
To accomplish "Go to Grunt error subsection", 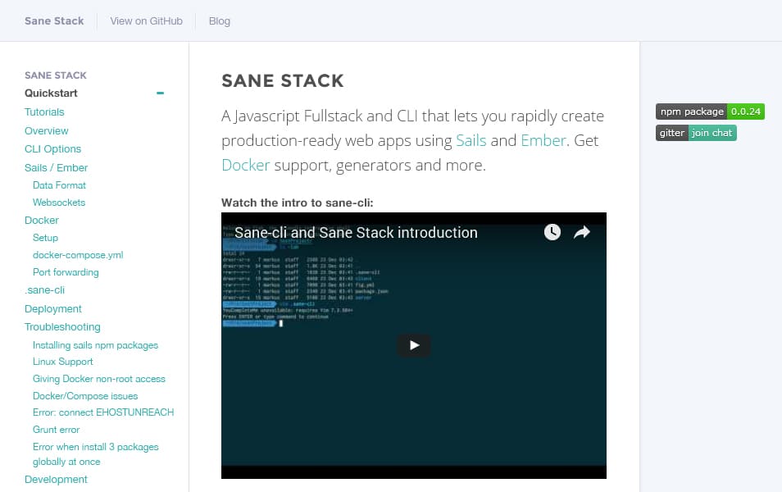I will tap(56, 430).
